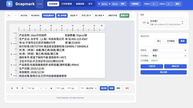Click the 切换网格 button

(135, 4)
